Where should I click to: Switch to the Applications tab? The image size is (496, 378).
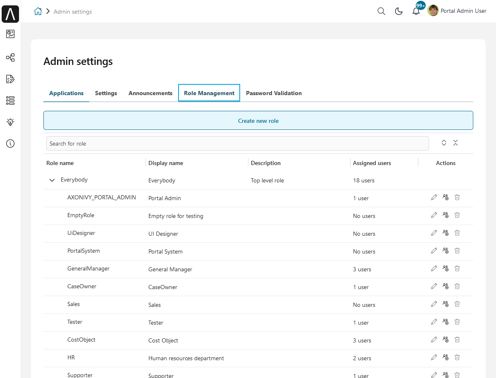[66, 93]
